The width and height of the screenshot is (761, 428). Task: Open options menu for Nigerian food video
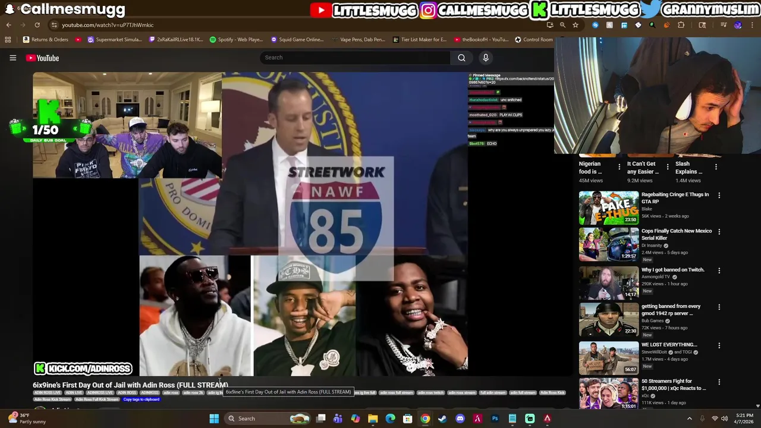(619, 167)
